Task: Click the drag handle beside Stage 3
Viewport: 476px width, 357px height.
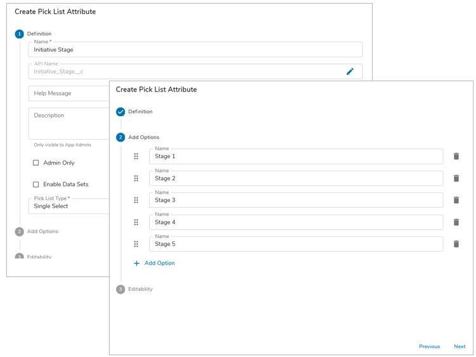Action: pyautogui.click(x=136, y=200)
